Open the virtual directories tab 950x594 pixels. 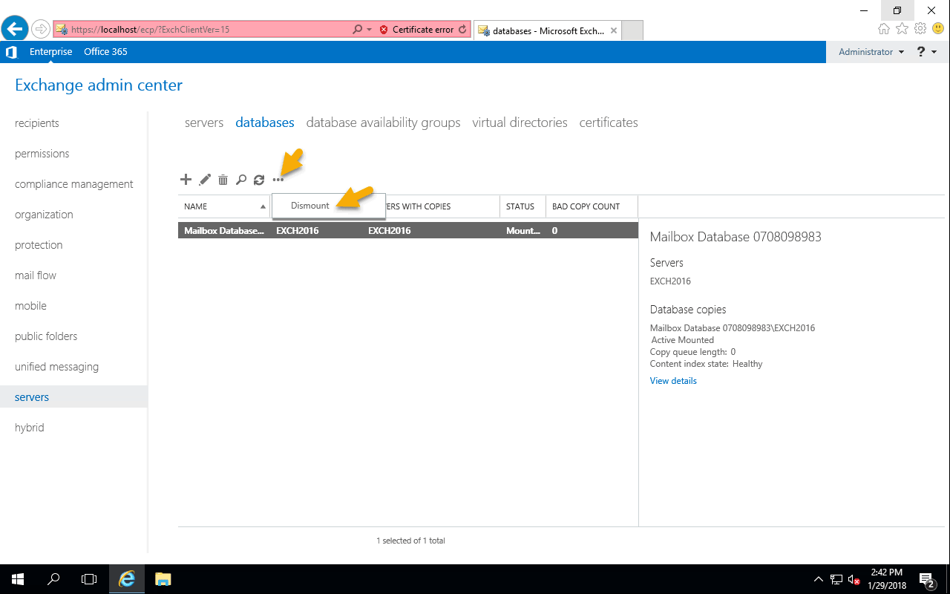click(520, 123)
